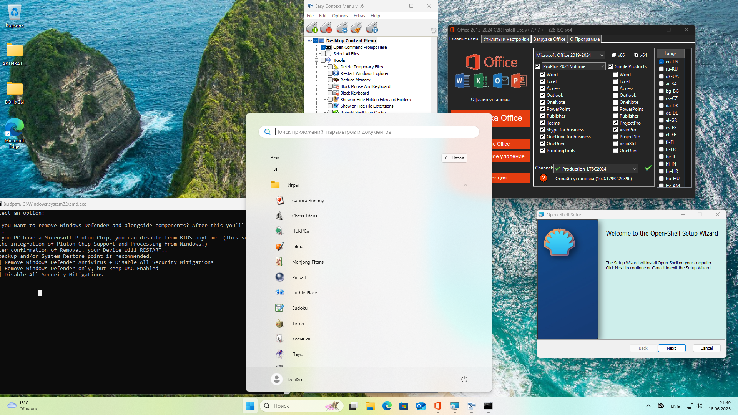Uncheck Teams in ProPlus 2024 list
This screenshot has height=415, width=738.
tap(542, 123)
